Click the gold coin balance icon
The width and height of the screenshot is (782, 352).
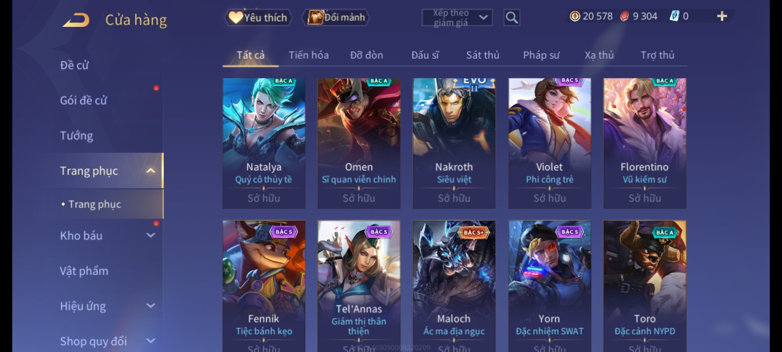pos(575,16)
